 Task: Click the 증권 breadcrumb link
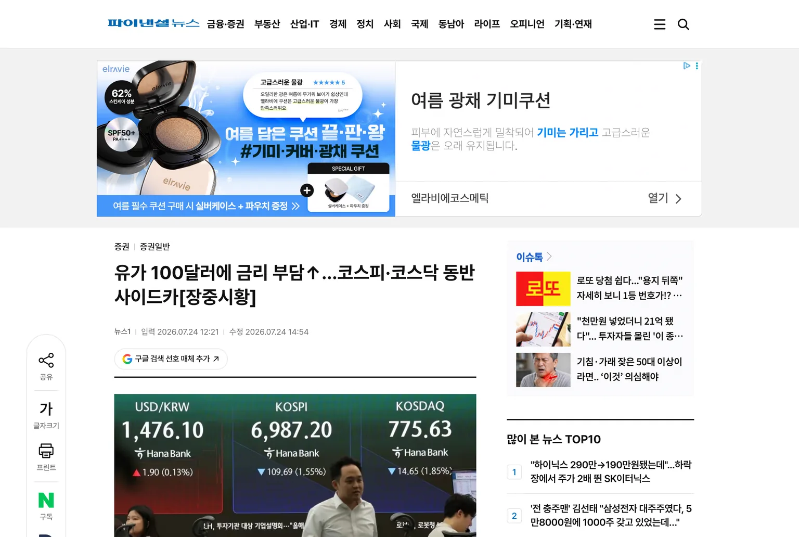tap(122, 247)
